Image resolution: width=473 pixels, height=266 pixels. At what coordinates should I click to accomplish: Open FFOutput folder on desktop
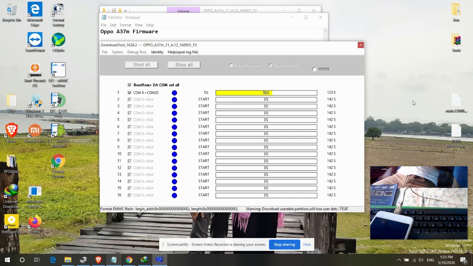coord(11,164)
